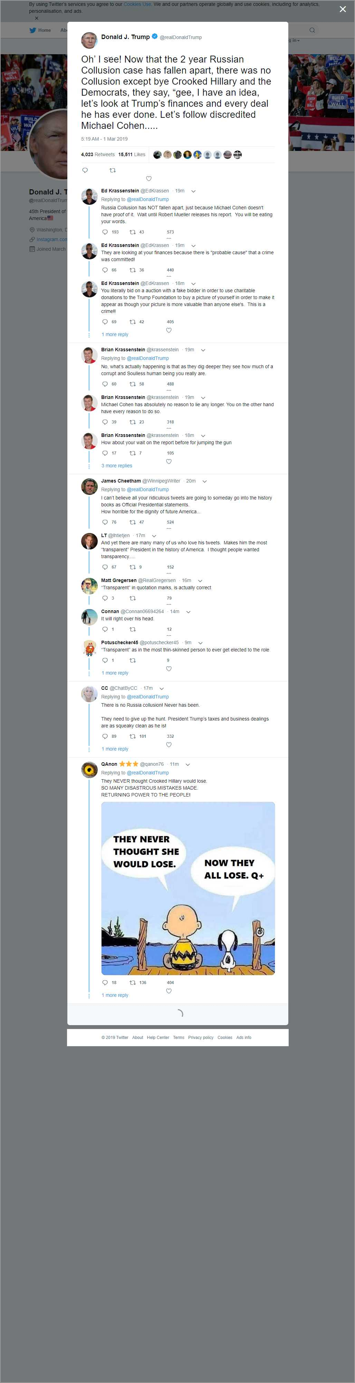Like Donald Trump's main tweet
Viewport: 355px width, 1383px height.
(x=149, y=178)
